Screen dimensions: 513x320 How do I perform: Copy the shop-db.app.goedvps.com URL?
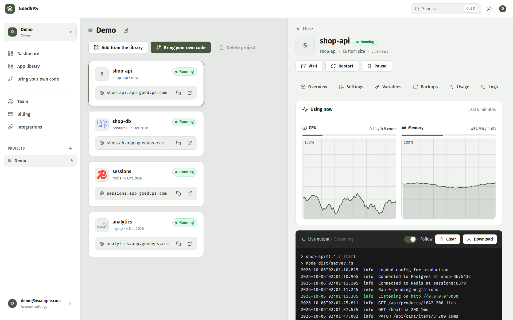(x=178, y=143)
